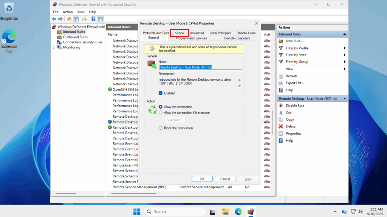Open Microsoft Edge from the taskbar
Viewport: 387px width, 217px height.
(x=238, y=212)
